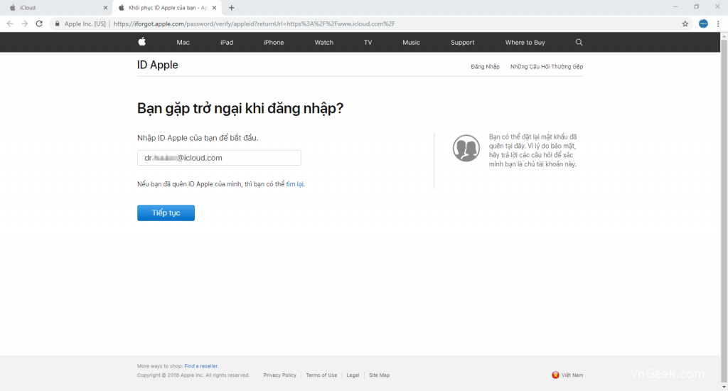Restore down the browser window
728x391 pixels.
[x=697, y=7]
